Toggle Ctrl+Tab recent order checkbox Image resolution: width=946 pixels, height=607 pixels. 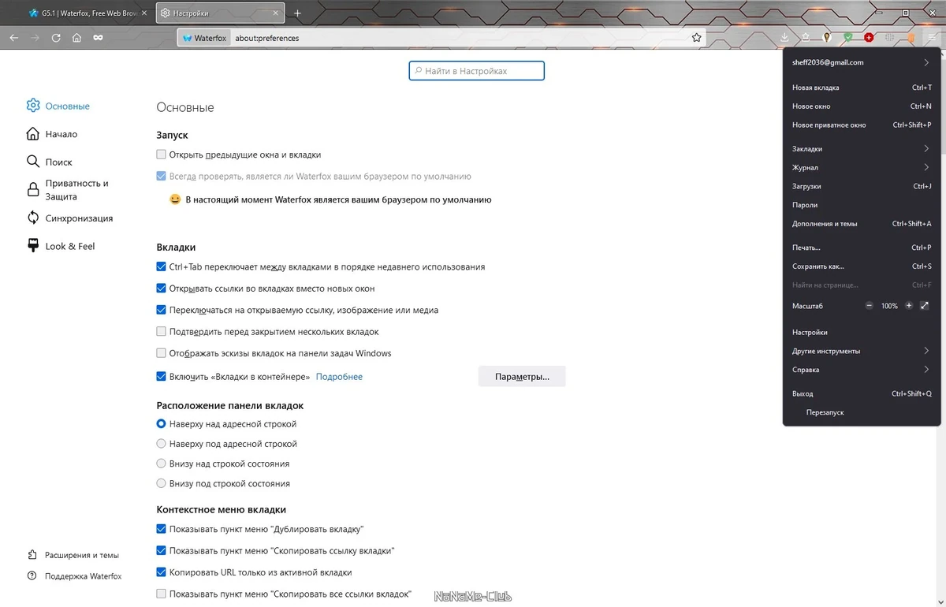click(x=162, y=267)
